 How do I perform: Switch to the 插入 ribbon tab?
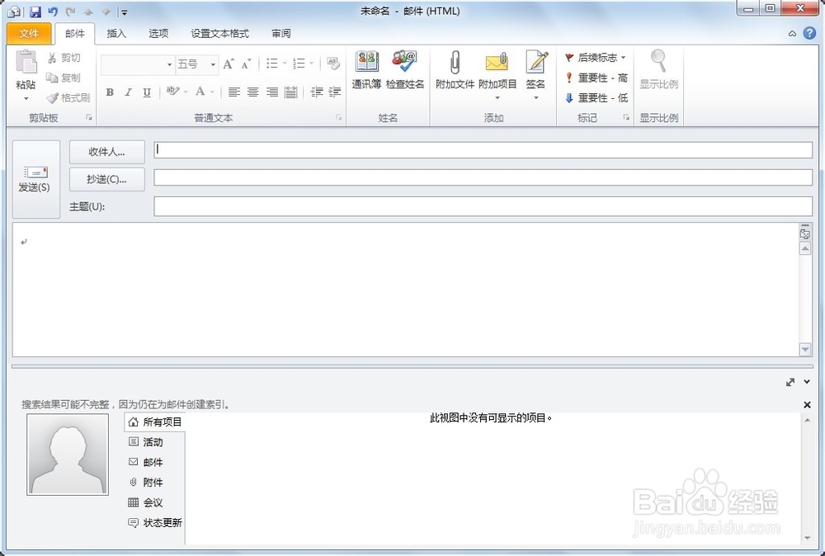tap(115, 33)
